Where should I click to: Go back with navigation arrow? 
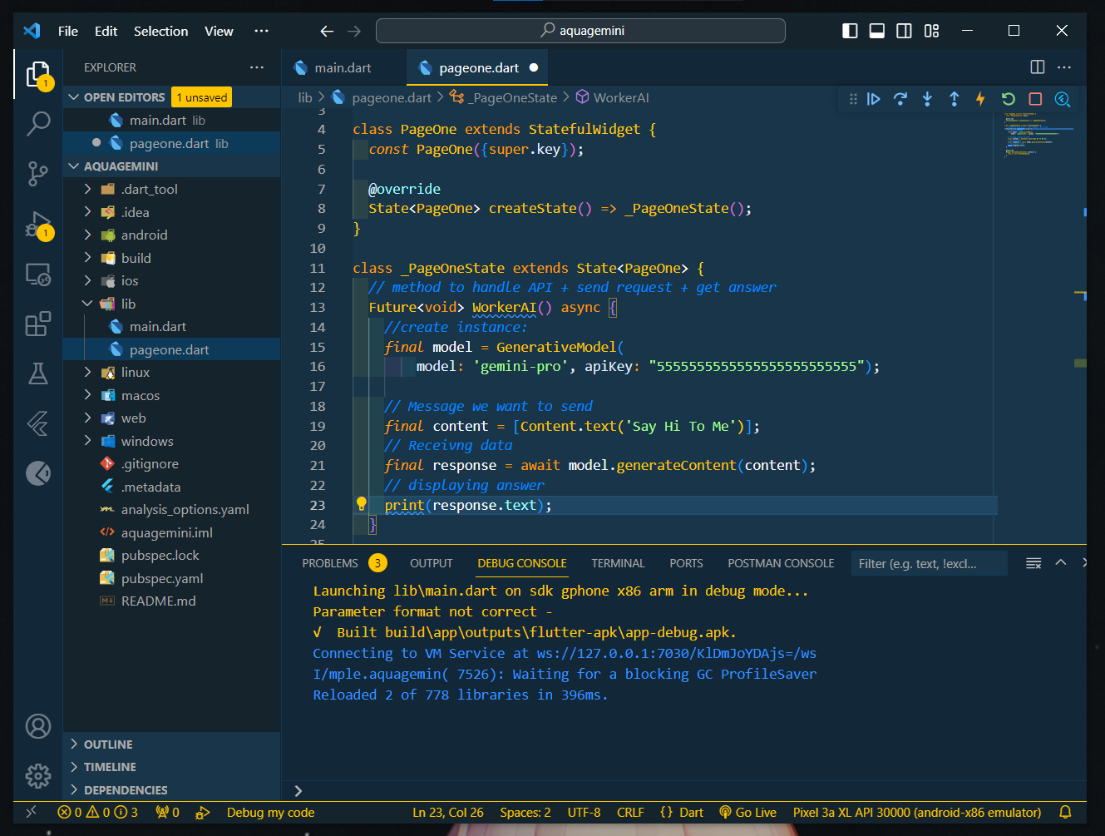pos(327,31)
